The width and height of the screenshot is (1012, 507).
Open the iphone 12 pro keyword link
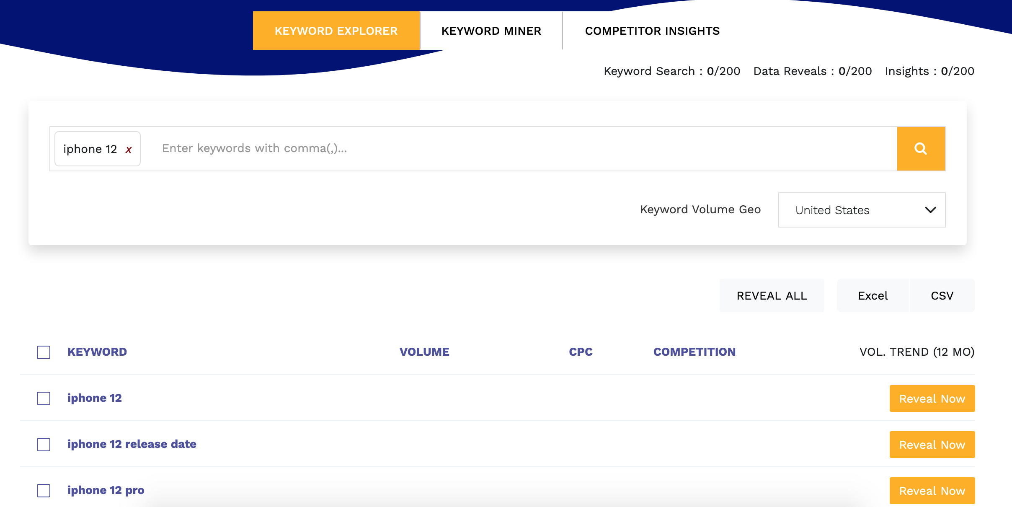coord(106,490)
